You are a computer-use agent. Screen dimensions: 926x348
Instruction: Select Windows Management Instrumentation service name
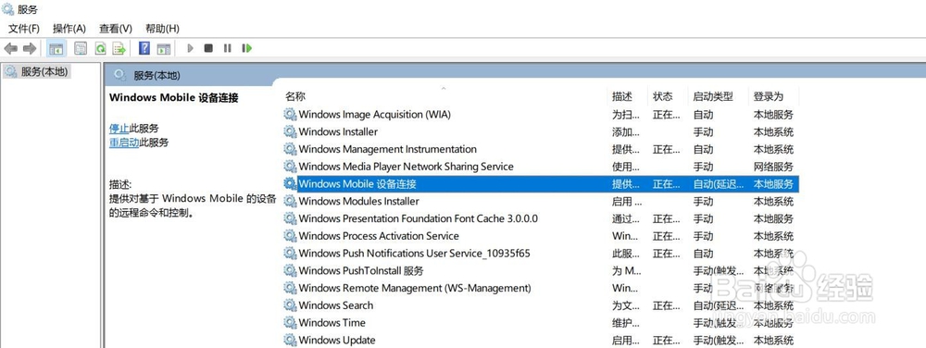[x=387, y=149]
